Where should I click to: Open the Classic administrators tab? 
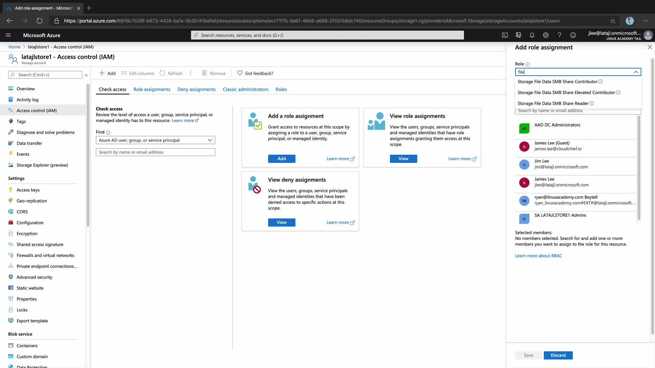245,89
